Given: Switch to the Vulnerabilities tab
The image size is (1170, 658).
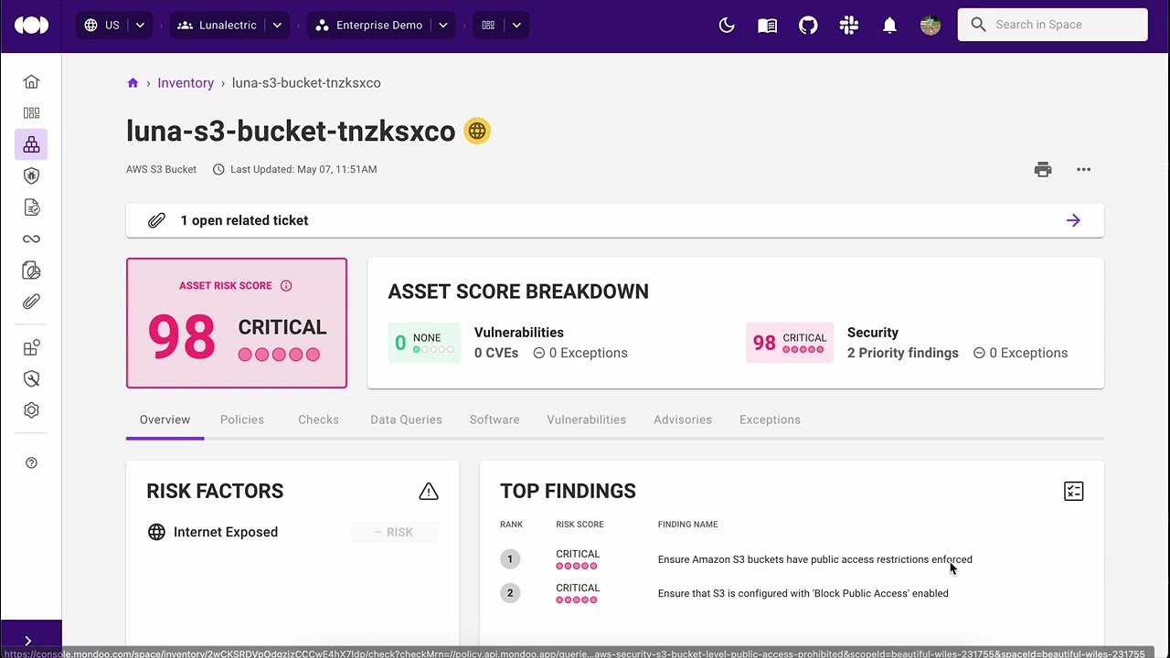Looking at the screenshot, I should click(x=587, y=420).
